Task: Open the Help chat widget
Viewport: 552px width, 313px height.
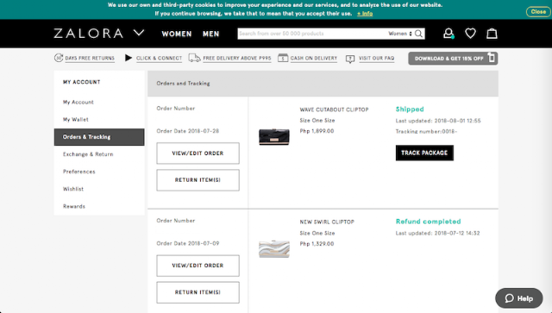Action: coord(519,298)
